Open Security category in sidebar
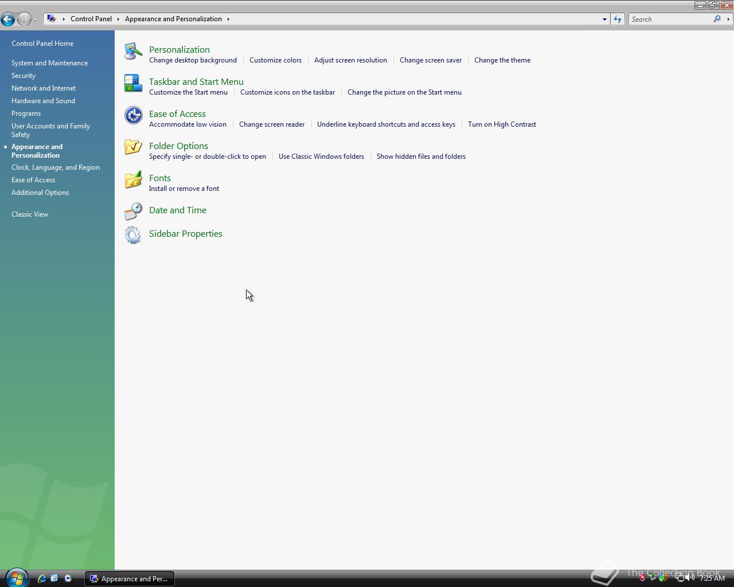The image size is (734, 587). [x=24, y=76]
